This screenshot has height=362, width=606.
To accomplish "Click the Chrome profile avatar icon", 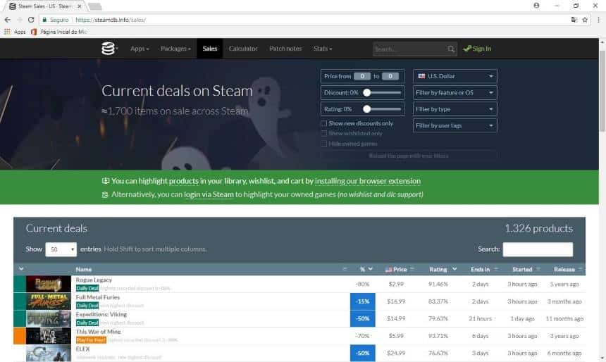I will coord(536,6).
